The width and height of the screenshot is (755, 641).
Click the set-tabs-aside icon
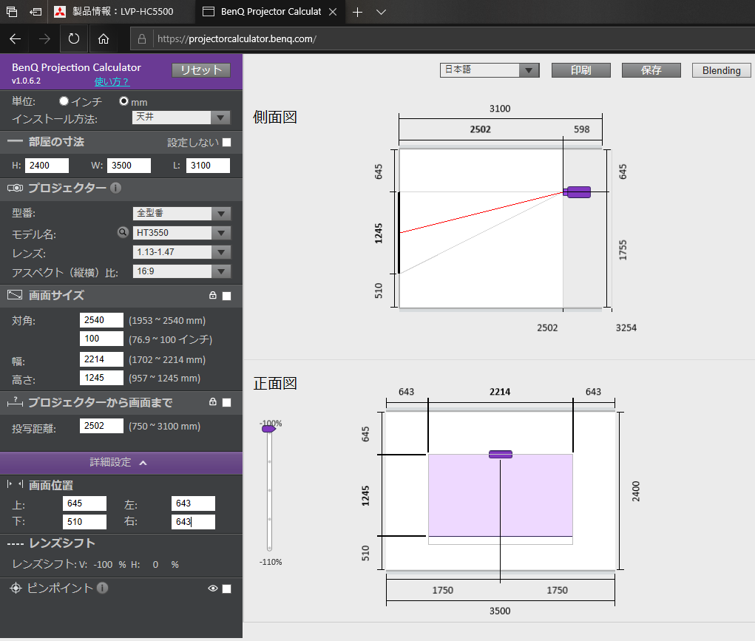tap(35, 12)
